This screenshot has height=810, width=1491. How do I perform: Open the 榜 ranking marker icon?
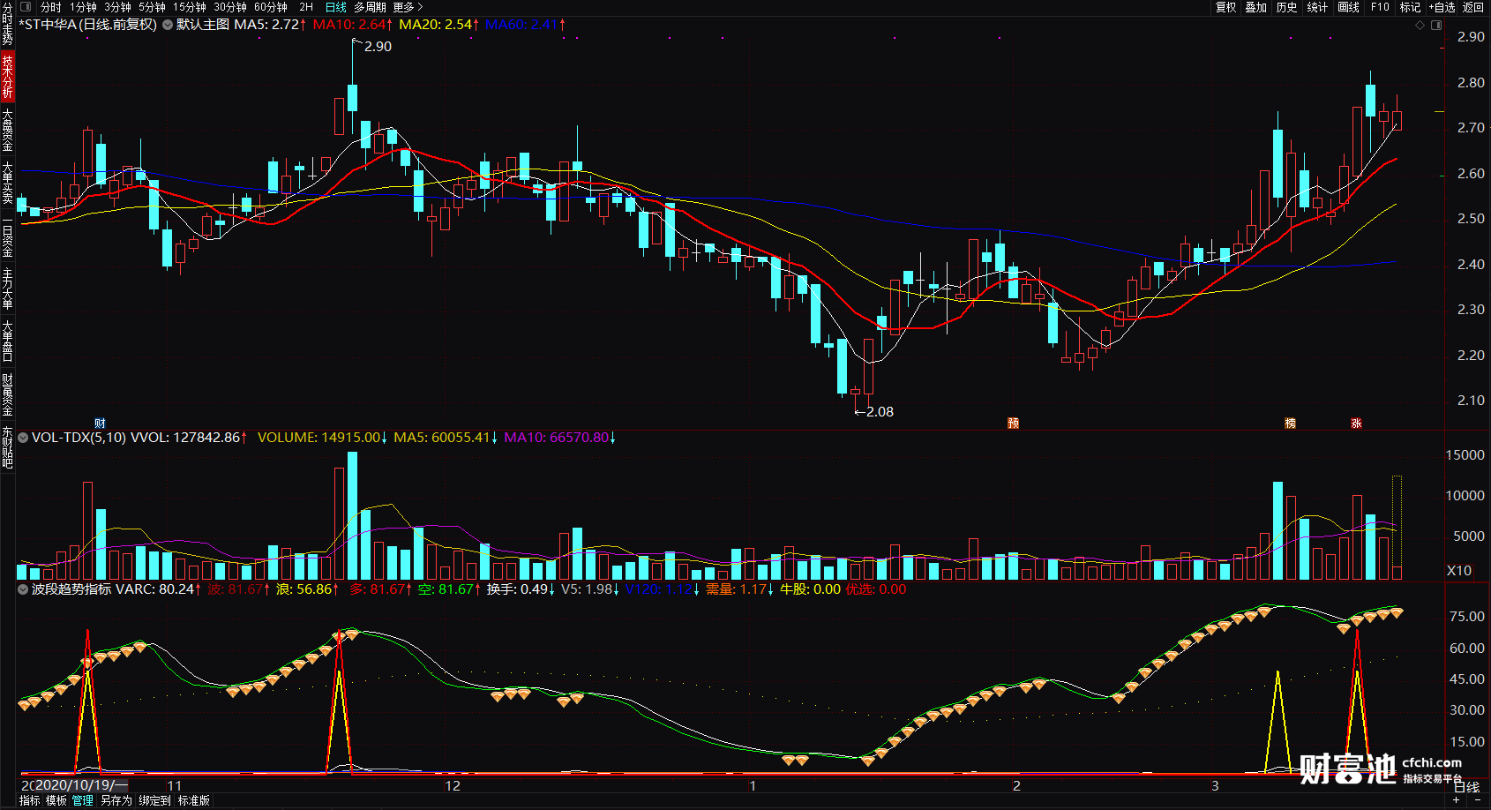[x=1290, y=424]
